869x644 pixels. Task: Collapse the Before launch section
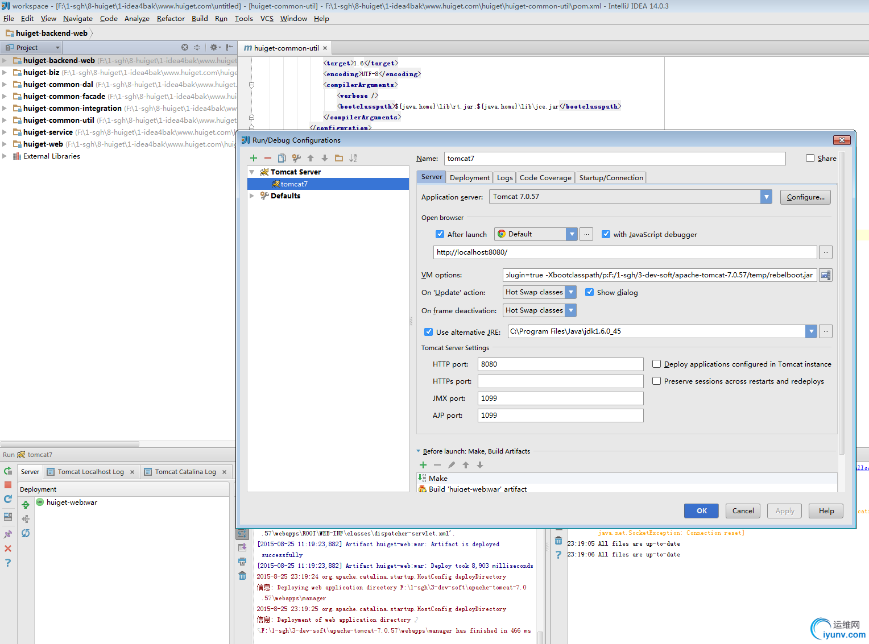419,451
